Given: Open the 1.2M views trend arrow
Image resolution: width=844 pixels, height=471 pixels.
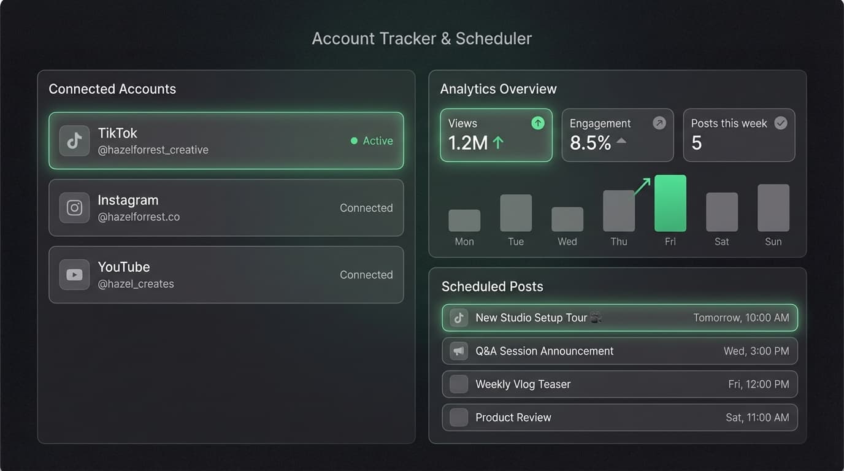Looking at the screenshot, I should 497,143.
